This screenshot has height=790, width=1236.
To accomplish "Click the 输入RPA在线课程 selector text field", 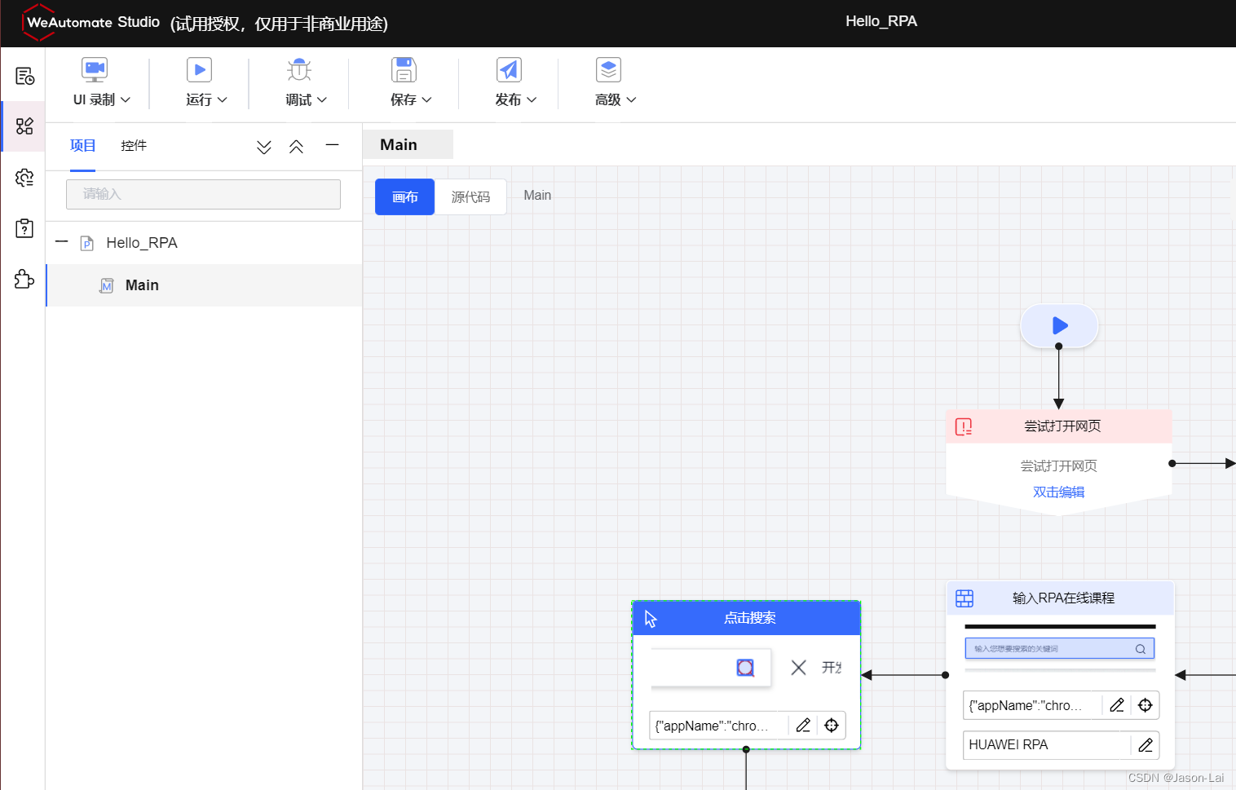I will point(1033,705).
